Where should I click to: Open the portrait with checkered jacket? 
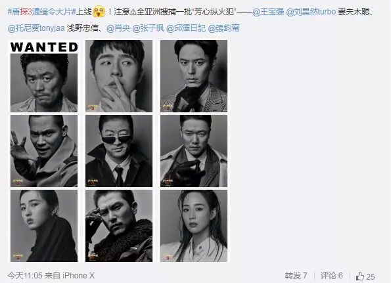coord(194,76)
